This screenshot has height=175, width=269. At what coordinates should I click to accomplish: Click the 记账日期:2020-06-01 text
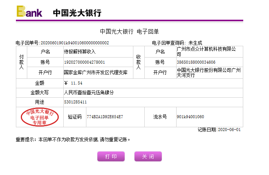coord(219,130)
